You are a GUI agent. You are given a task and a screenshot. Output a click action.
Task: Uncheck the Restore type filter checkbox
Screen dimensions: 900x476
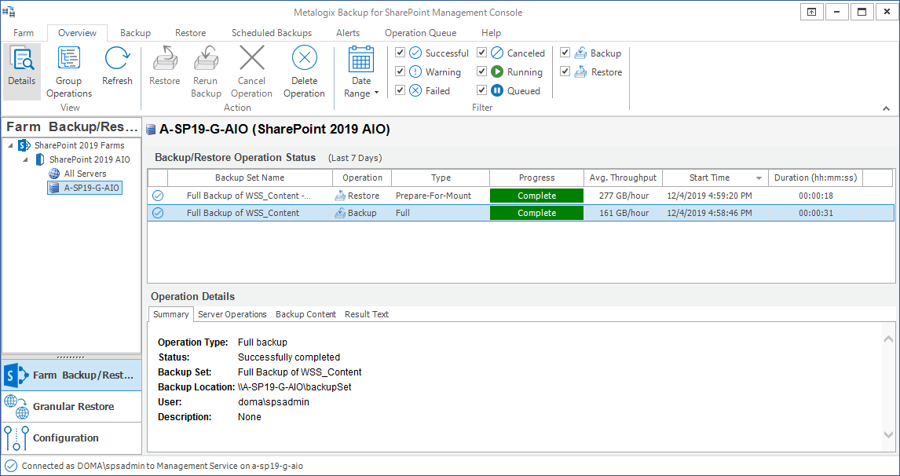pyautogui.click(x=565, y=71)
